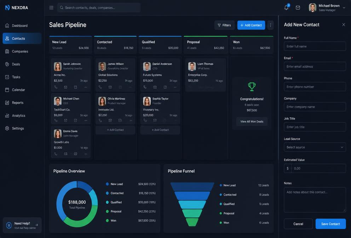The height and width of the screenshot is (238, 351).
Task: Open Deals in the sidebar
Action: click(x=22, y=64)
